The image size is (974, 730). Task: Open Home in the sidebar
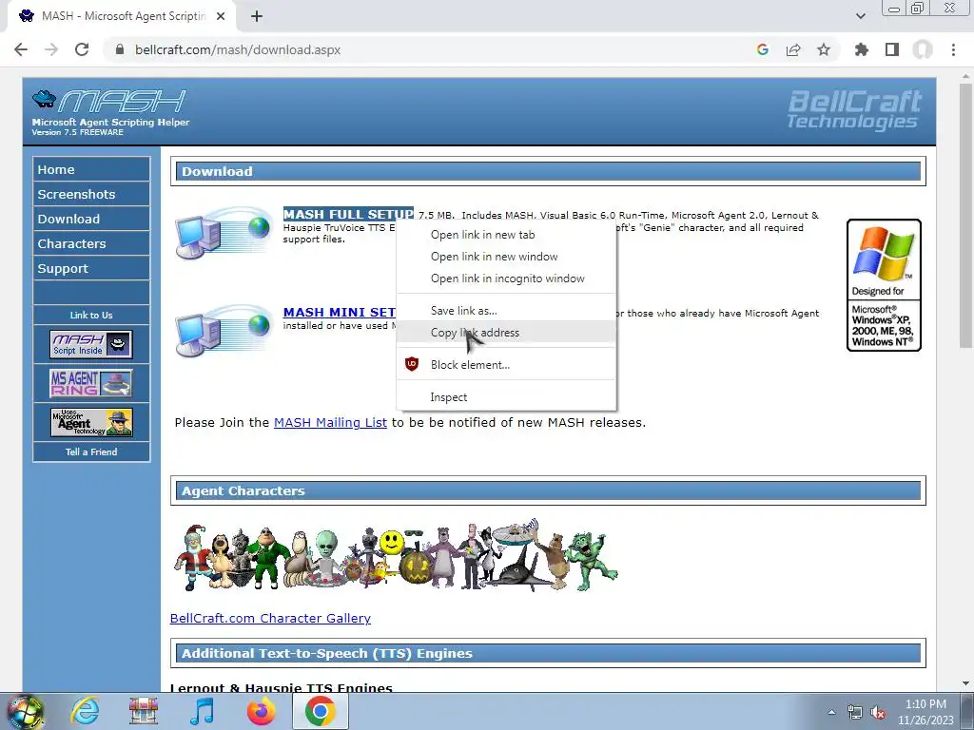[91, 169]
